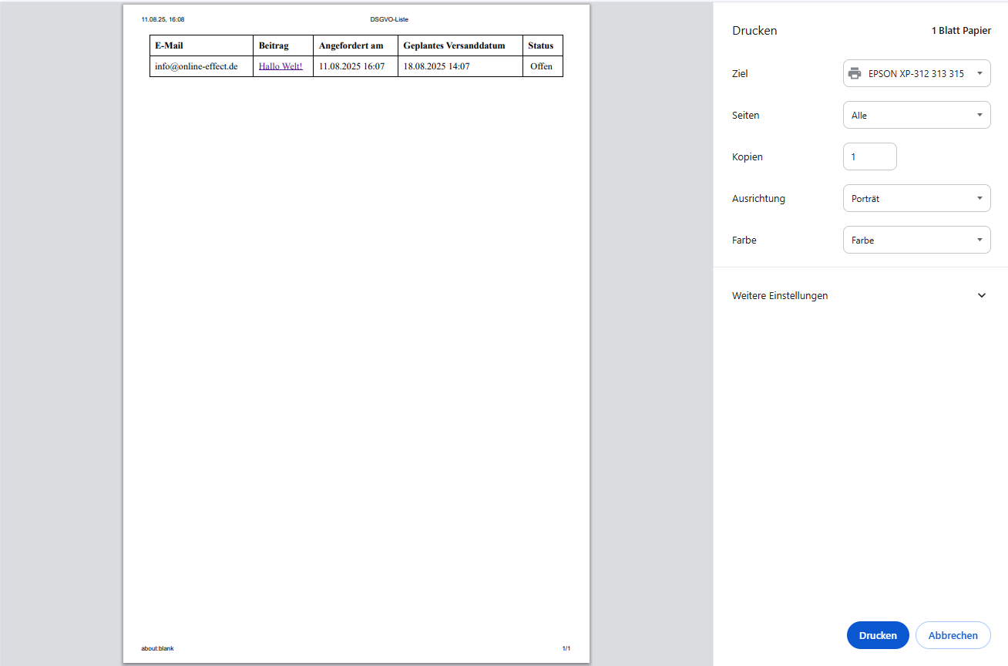This screenshot has height=666, width=1008.
Task: Click the Geplantes Versanddatum column header
Action: [454, 45]
